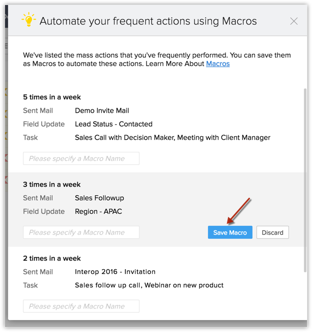312x332 pixels.
Task: Focus the macro name field beside Save Macro
Action: (81, 233)
